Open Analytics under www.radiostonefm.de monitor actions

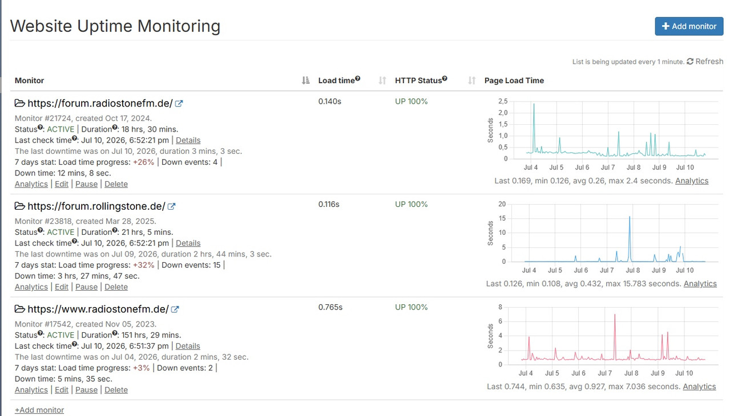click(x=31, y=390)
